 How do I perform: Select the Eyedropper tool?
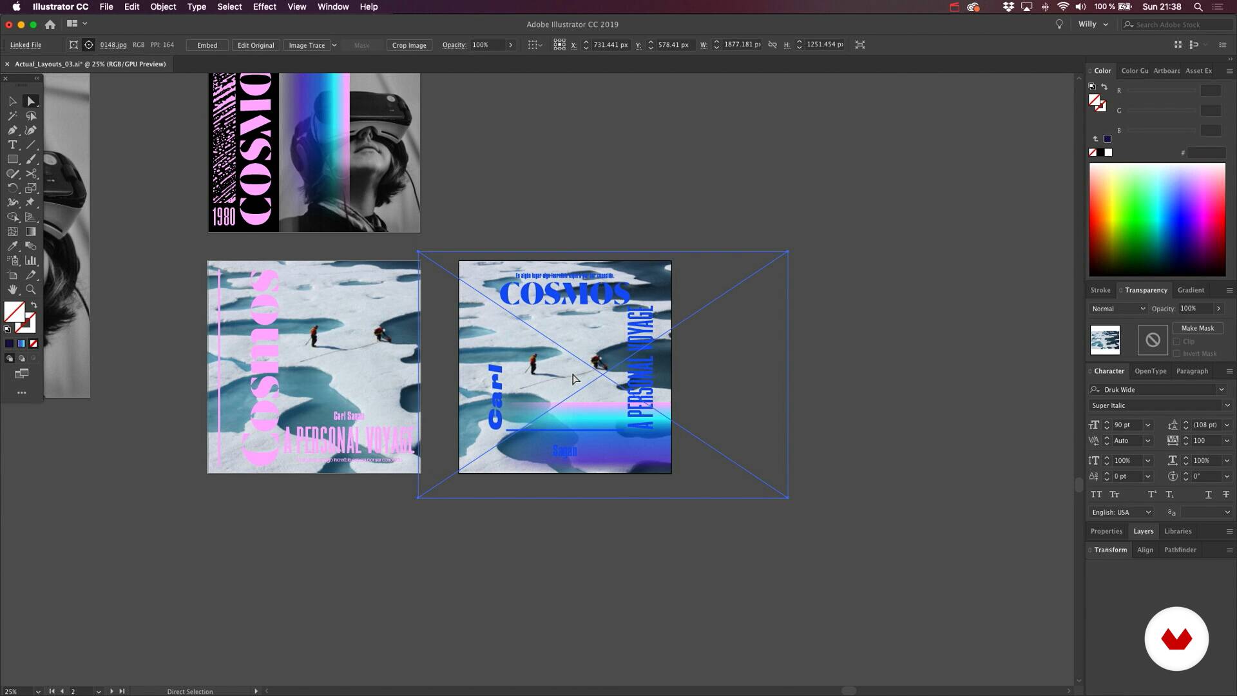point(12,246)
